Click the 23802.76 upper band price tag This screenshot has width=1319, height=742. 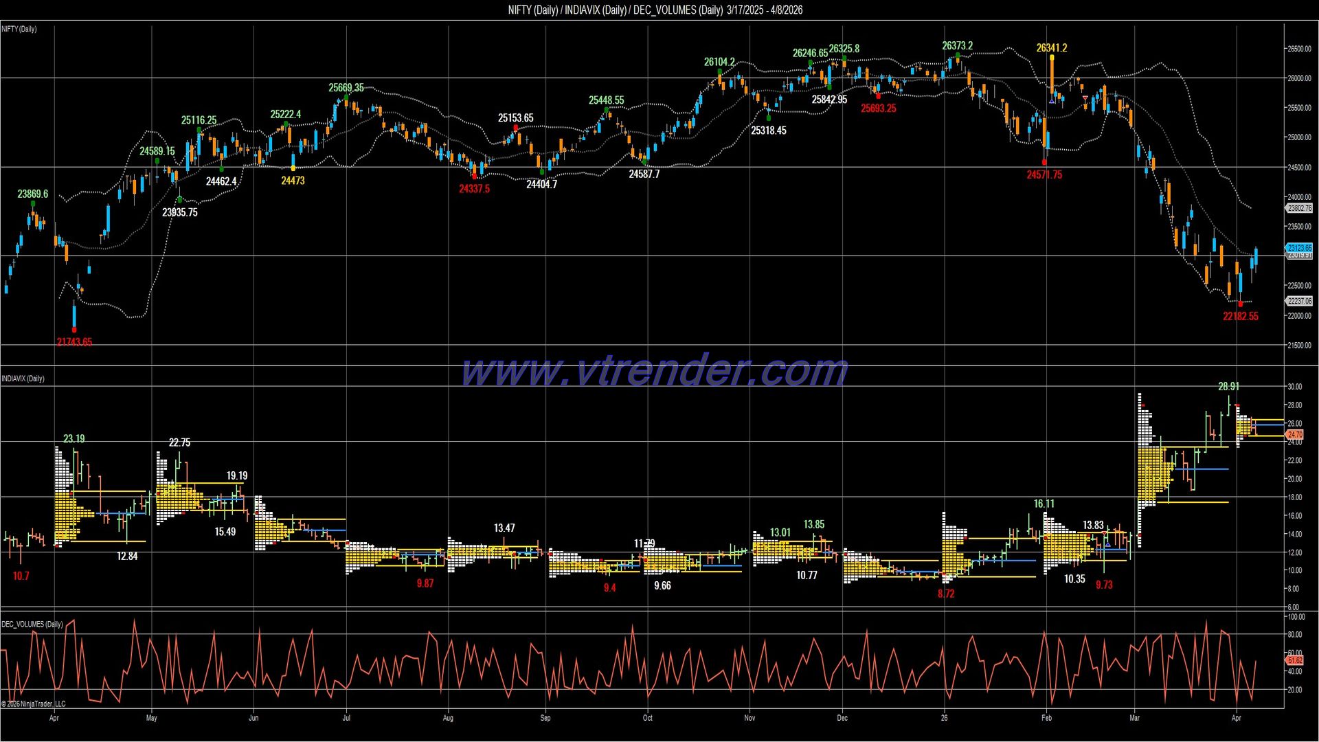point(1299,208)
